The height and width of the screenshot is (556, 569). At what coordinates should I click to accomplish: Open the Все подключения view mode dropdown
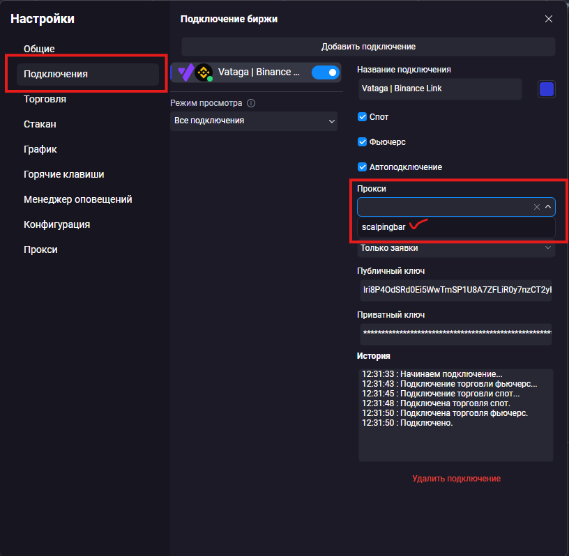254,121
